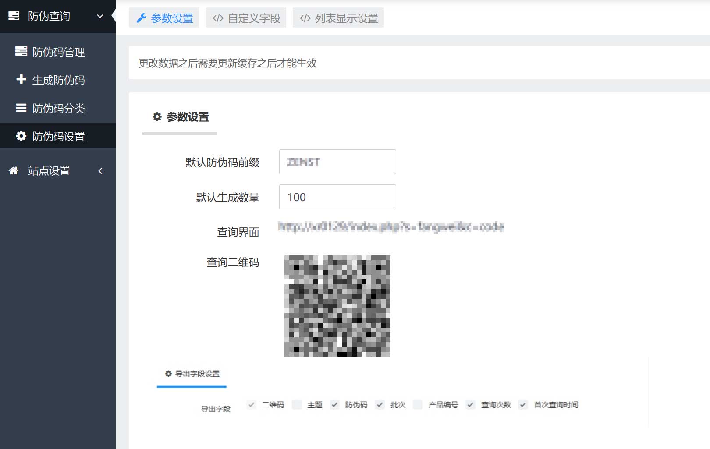Open the 查询界面 URL link
The image size is (710, 449).
coord(391,226)
